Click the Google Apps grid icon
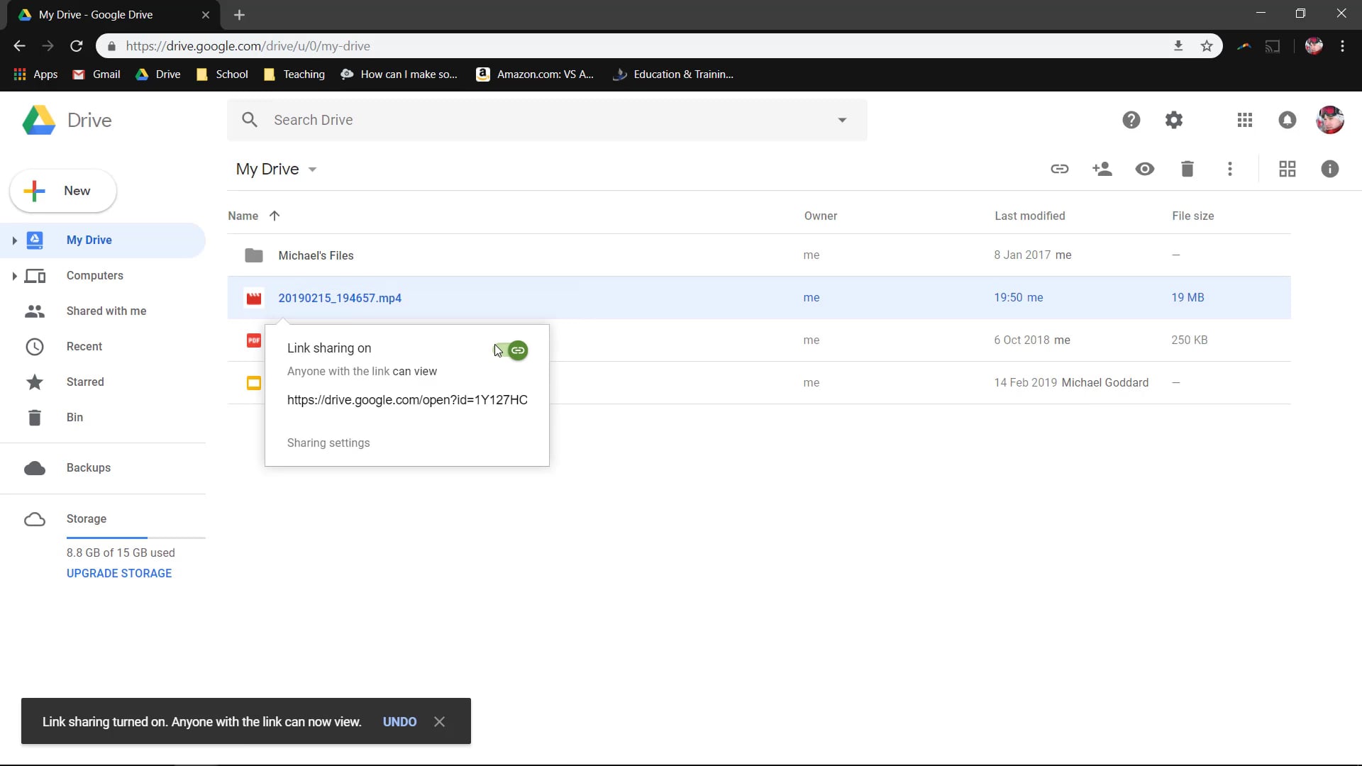Image resolution: width=1362 pixels, height=766 pixels. (1245, 120)
